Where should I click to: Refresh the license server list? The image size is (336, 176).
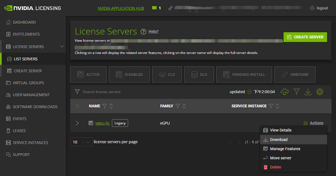[285, 92]
